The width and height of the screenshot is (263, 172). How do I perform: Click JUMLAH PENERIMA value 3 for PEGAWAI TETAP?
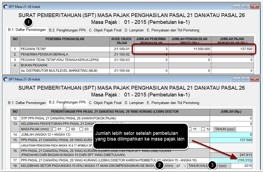(152, 49)
